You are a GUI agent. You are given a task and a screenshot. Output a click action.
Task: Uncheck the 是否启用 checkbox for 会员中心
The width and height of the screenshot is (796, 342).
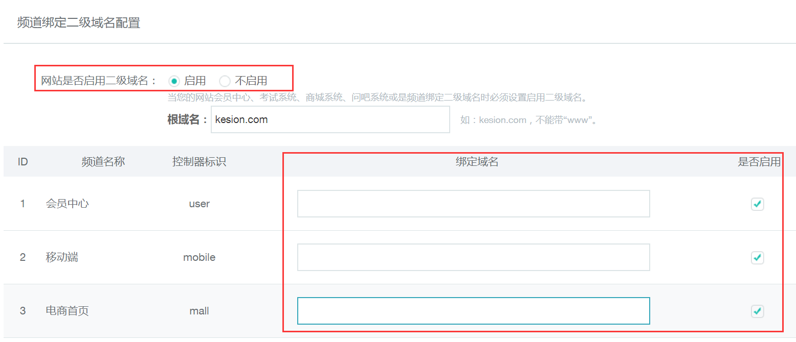[x=757, y=204]
